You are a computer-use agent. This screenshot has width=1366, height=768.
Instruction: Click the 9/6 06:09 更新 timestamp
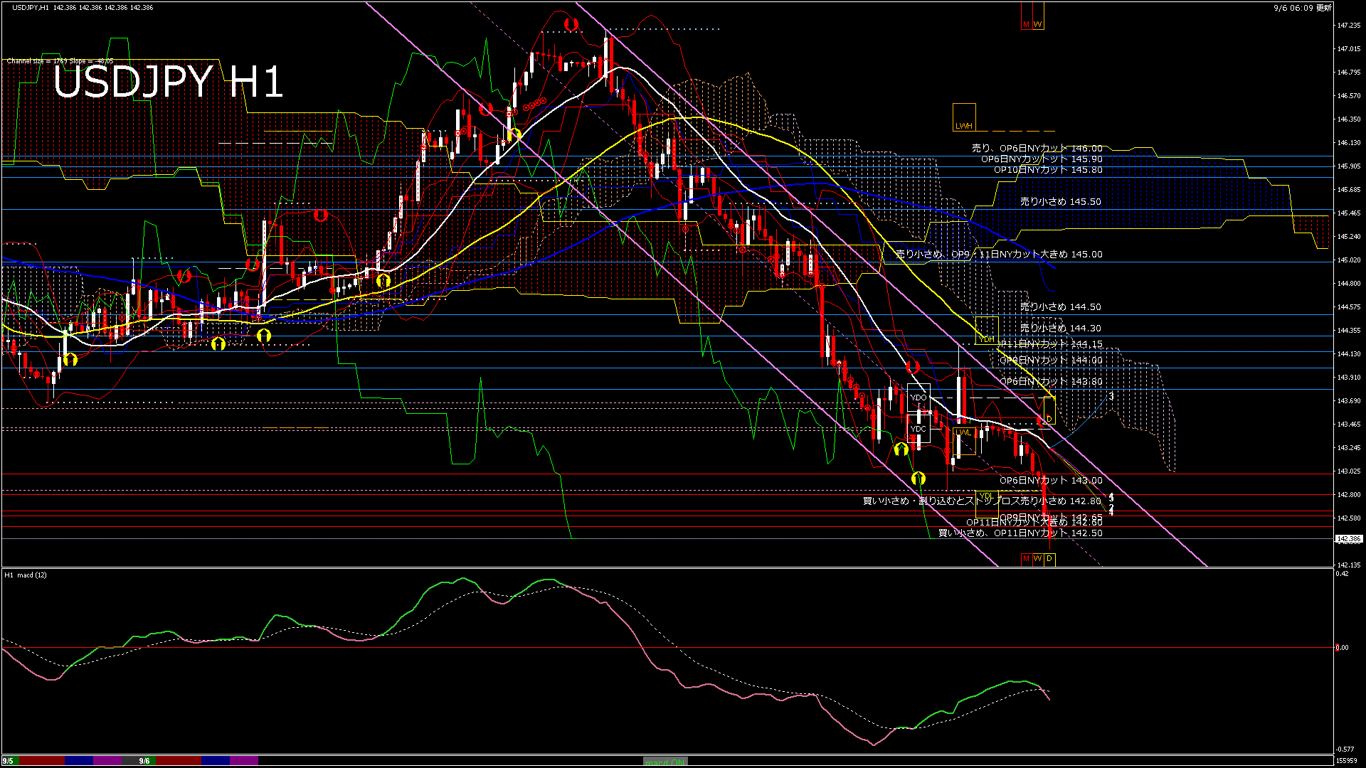coord(1303,7)
